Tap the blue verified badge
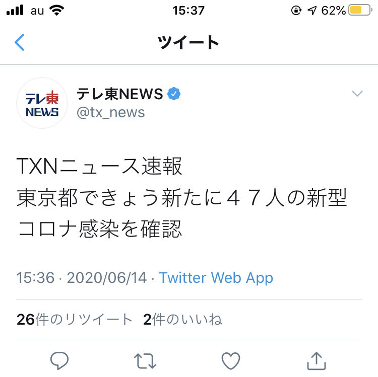Viewport: 378px width, 377px height. point(174,94)
